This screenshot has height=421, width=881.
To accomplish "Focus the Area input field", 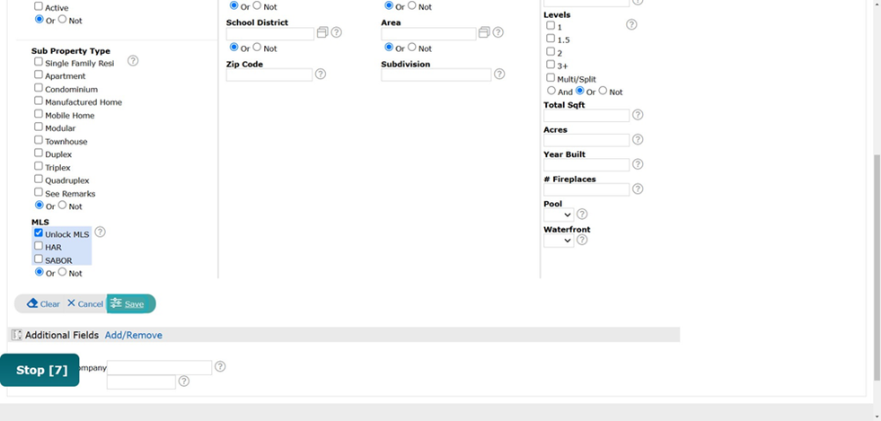I will click(428, 34).
